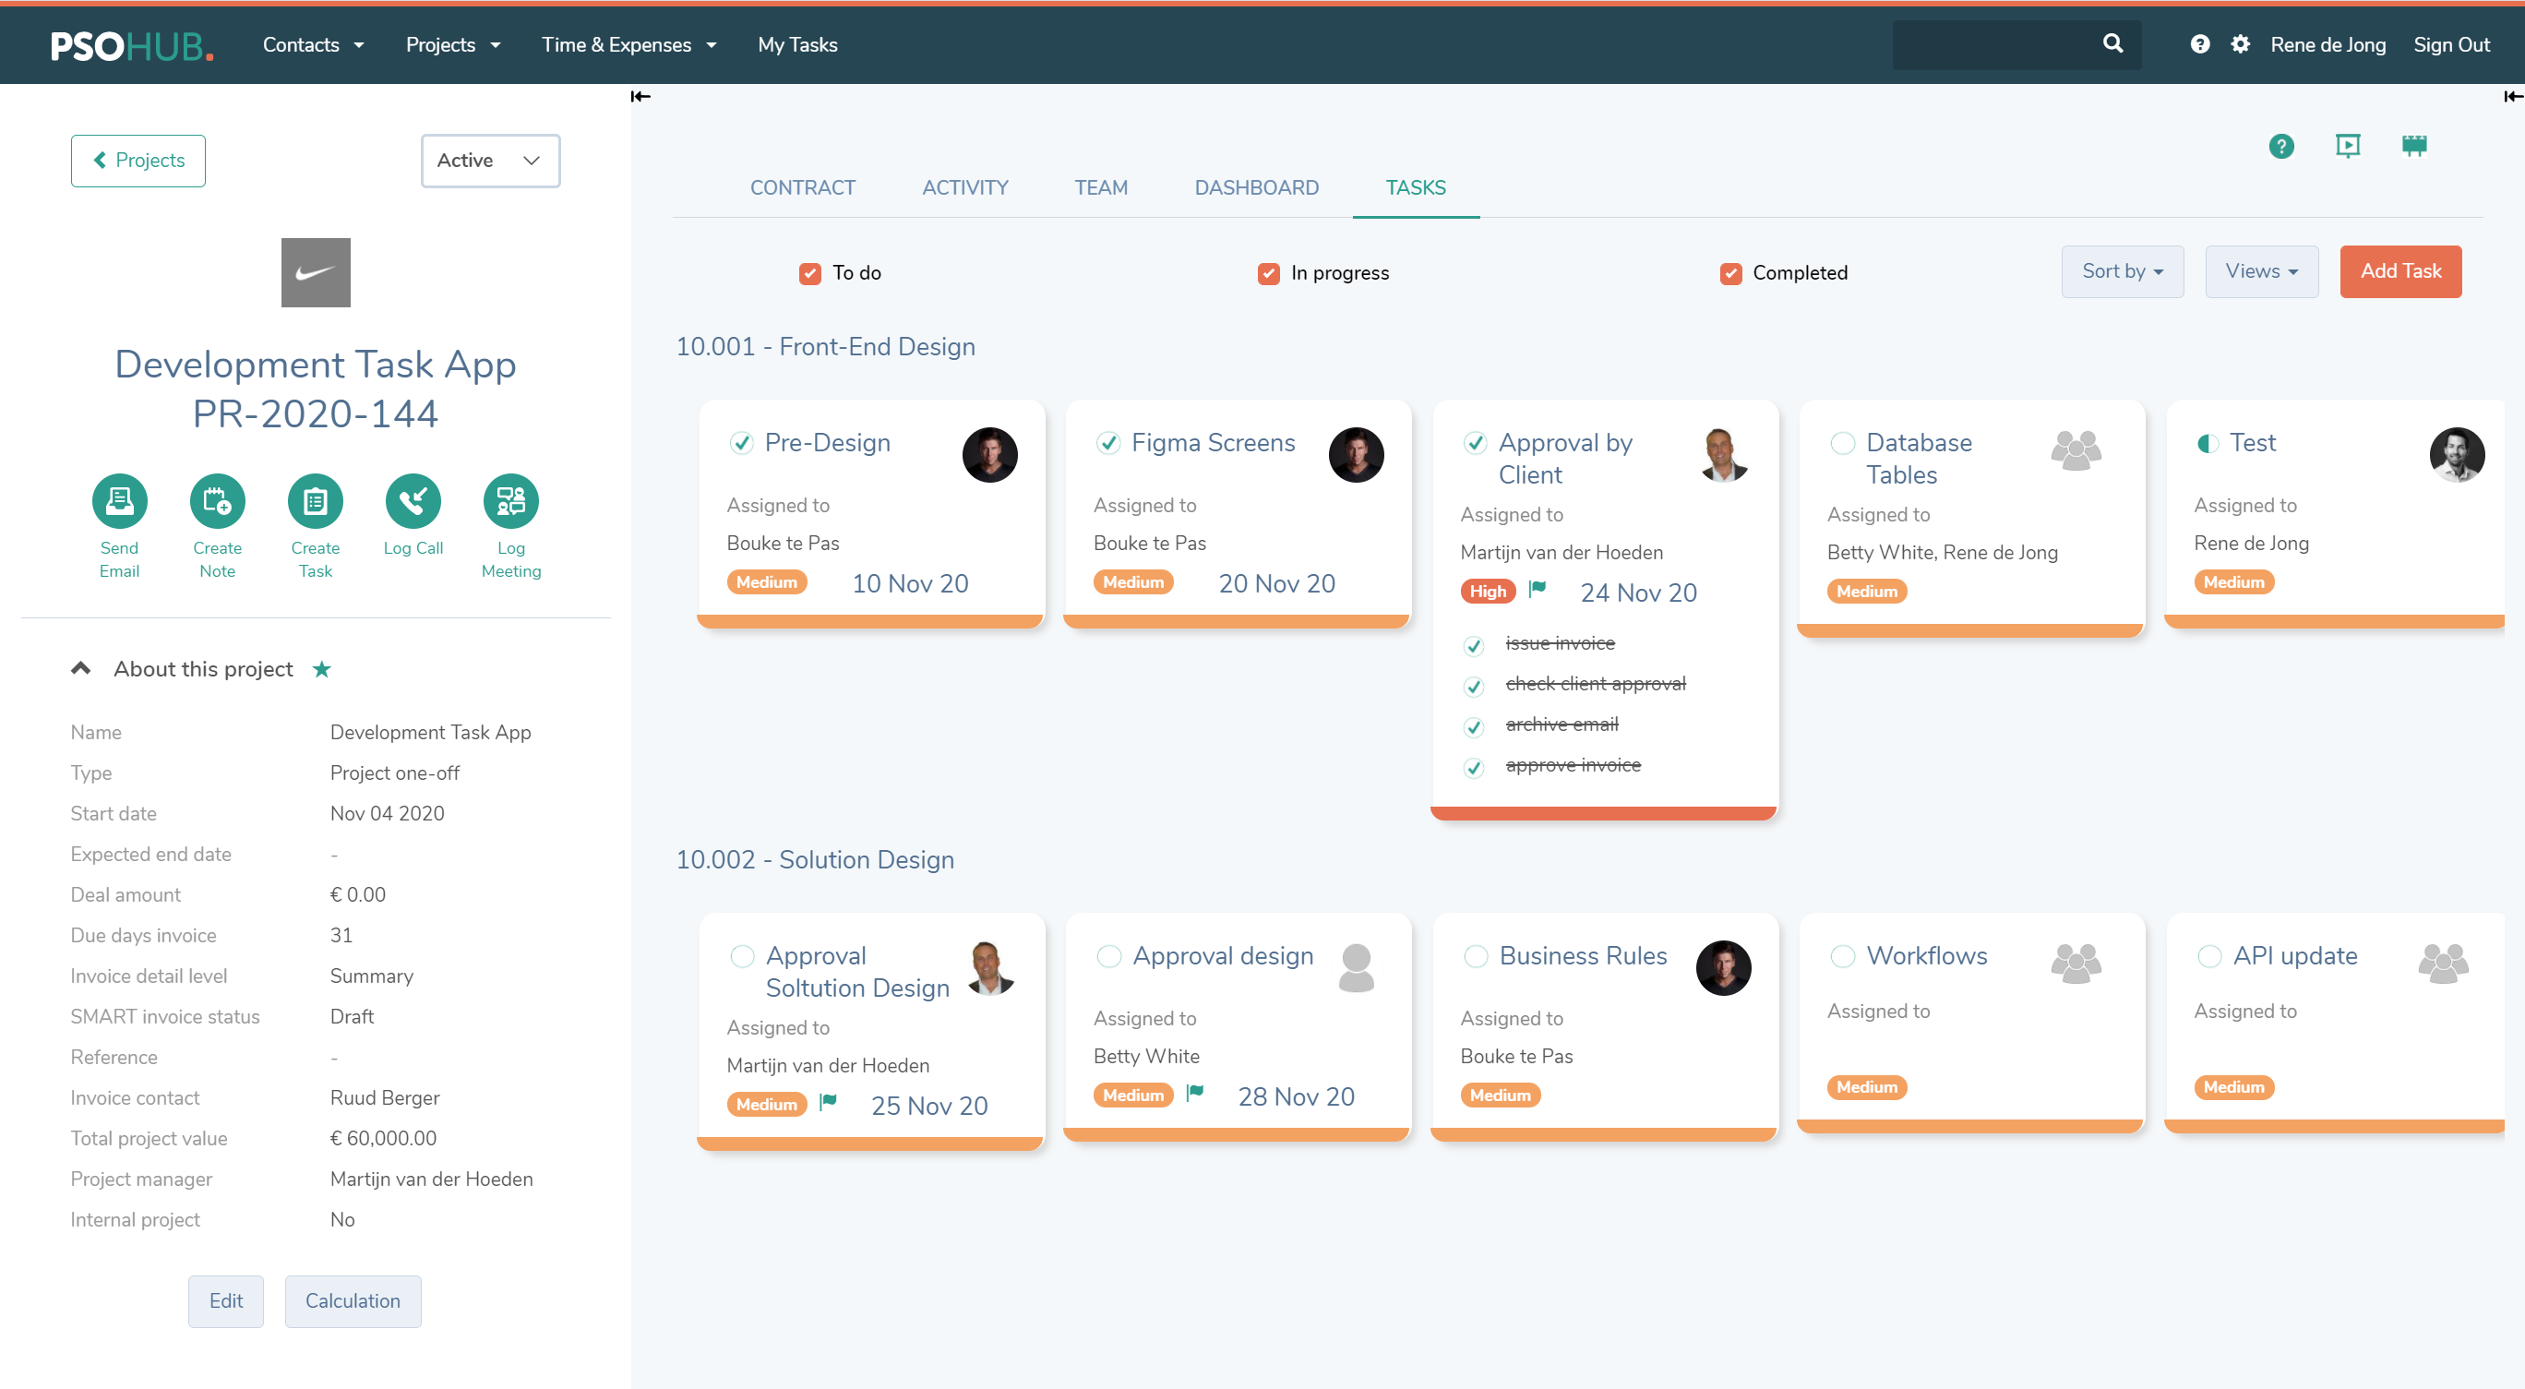The height and width of the screenshot is (1389, 2525).
Task: Open Create Task from the project actions
Action: [315, 500]
